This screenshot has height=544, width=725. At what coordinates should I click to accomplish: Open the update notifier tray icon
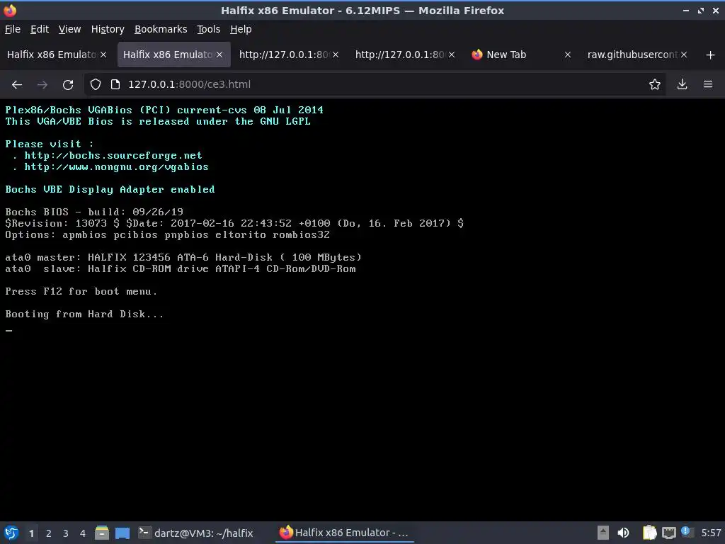tap(686, 531)
